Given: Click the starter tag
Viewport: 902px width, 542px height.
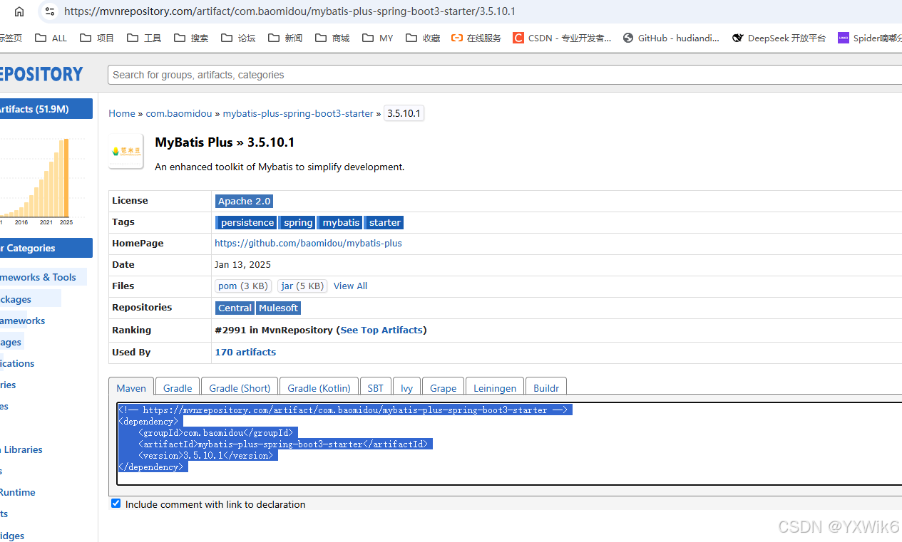Looking at the screenshot, I should click(x=384, y=223).
